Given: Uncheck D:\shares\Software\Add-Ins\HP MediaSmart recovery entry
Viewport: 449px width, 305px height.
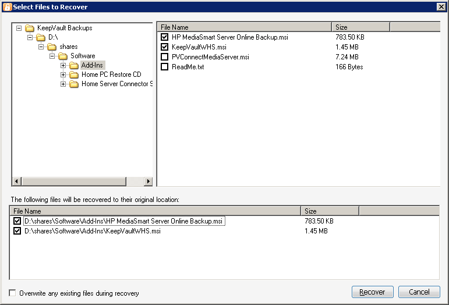Looking at the screenshot, I should coord(17,221).
